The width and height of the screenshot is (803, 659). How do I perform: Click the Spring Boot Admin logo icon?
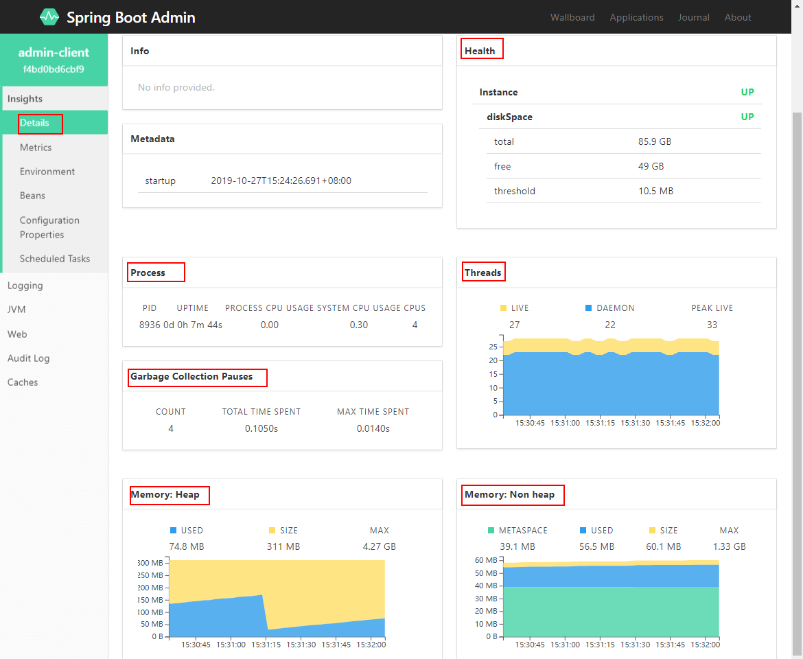coord(49,16)
